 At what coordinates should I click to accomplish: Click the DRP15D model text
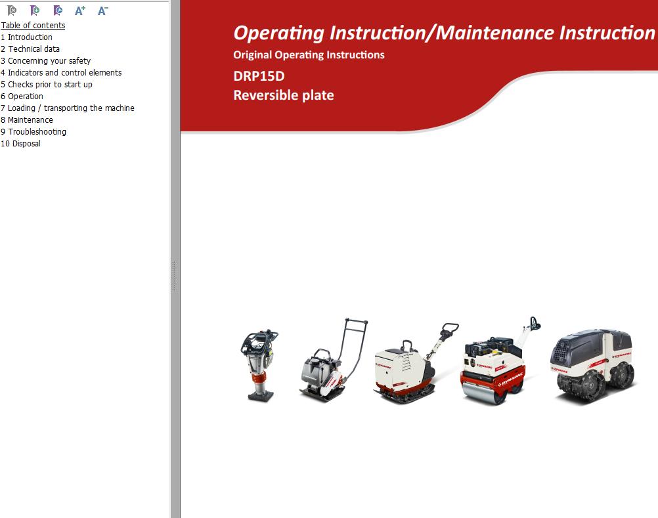[259, 76]
